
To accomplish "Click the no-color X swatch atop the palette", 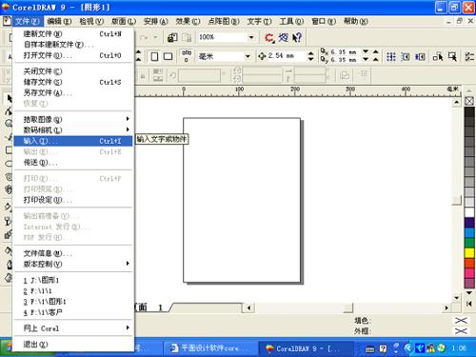I will [x=469, y=101].
